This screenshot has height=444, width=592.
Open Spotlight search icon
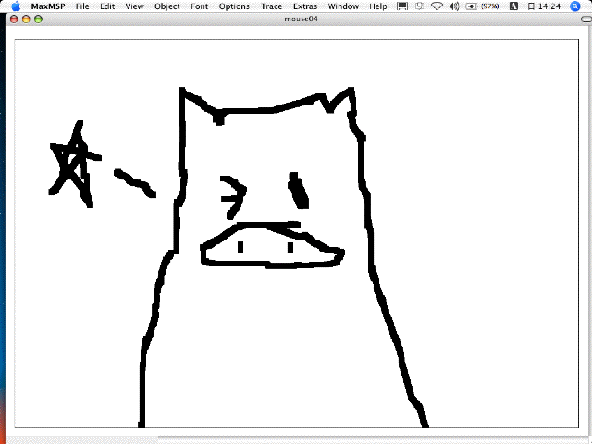coord(574,6)
